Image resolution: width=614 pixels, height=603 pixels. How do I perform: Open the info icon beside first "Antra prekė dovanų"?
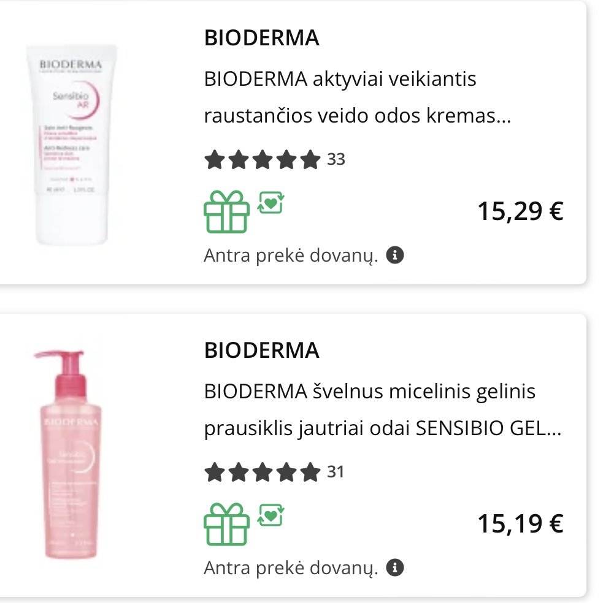pos(395,255)
